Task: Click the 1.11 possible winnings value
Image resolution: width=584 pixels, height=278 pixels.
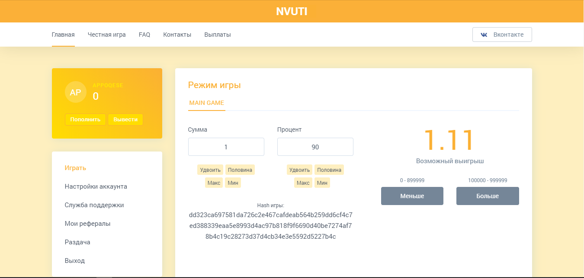Action: coord(450,140)
